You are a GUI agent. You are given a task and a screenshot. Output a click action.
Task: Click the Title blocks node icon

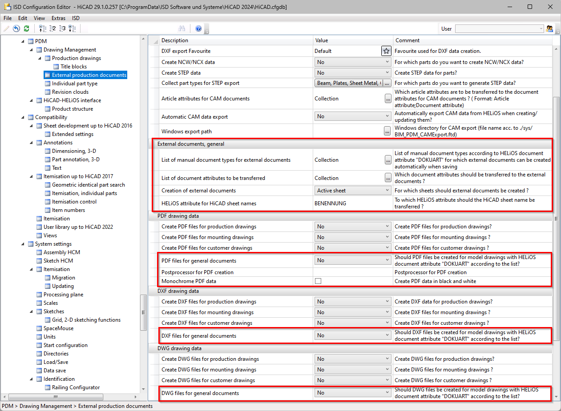tap(56, 67)
